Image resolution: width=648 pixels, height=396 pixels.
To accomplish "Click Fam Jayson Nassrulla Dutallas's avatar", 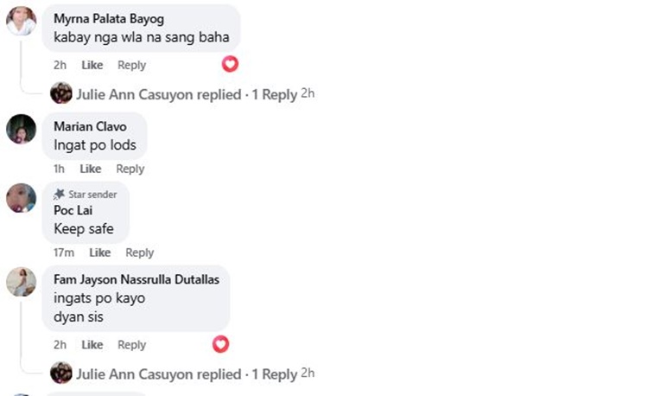I will coord(21,282).
